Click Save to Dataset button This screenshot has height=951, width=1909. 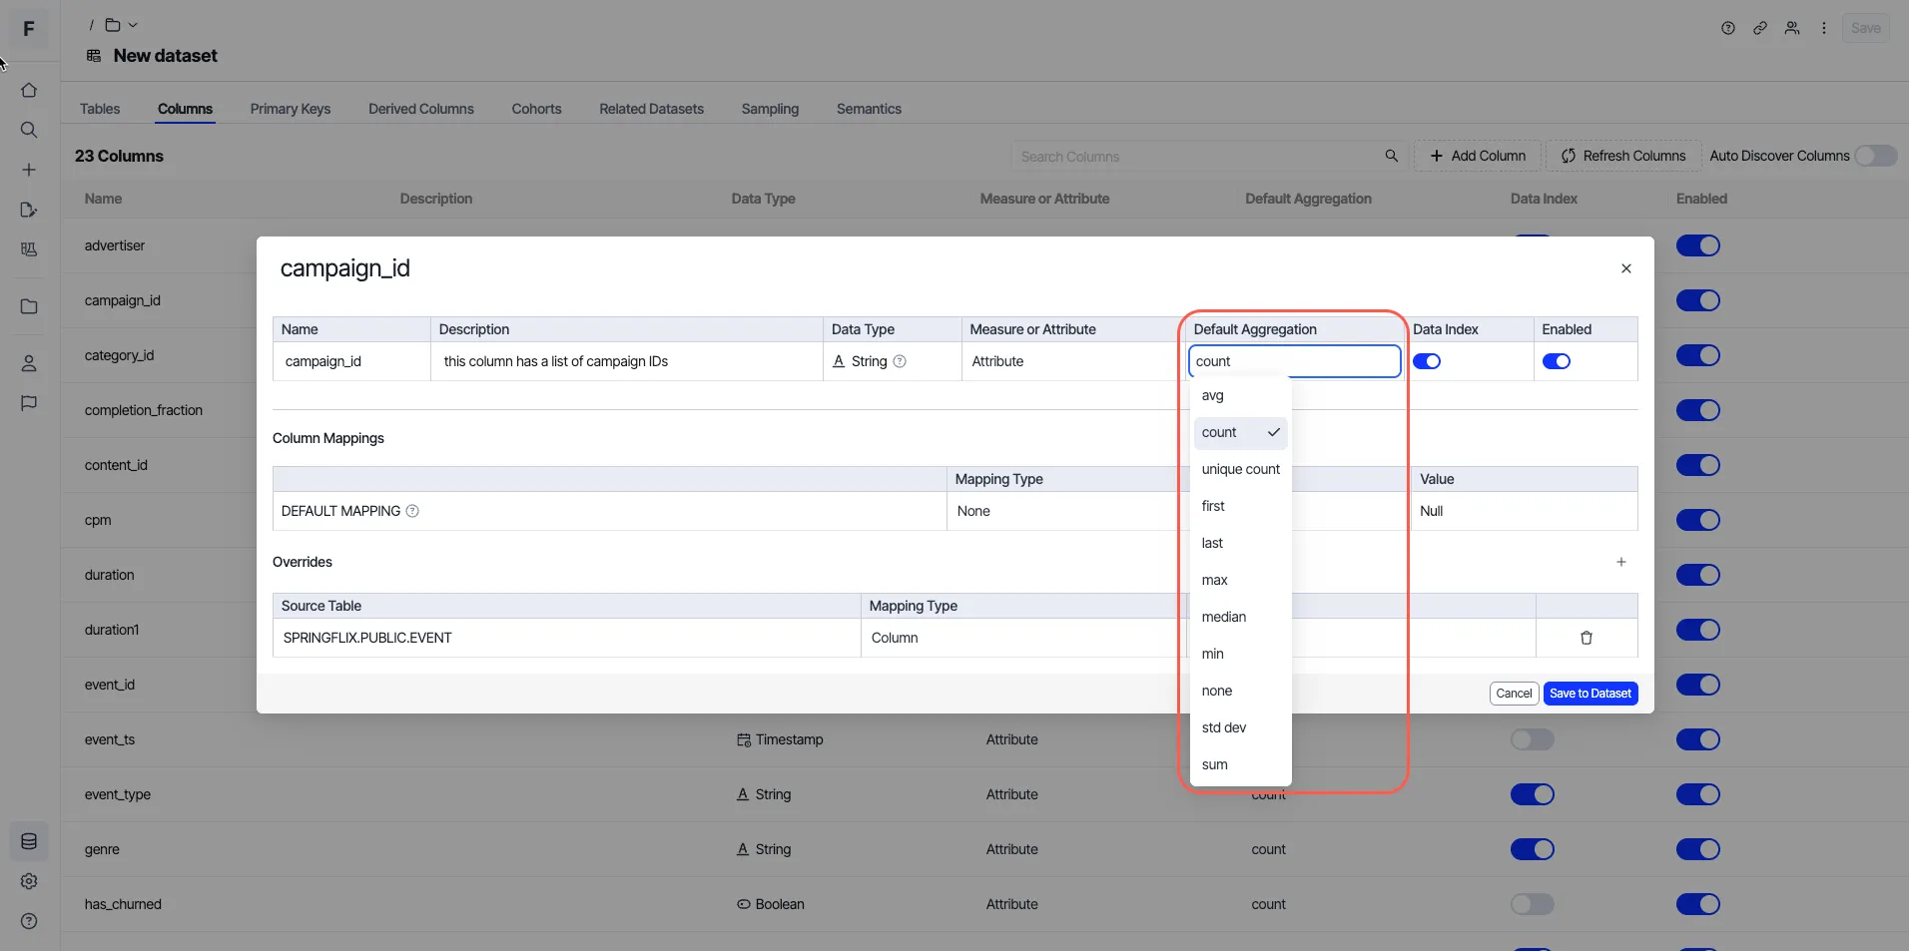click(x=1591, y=694)
